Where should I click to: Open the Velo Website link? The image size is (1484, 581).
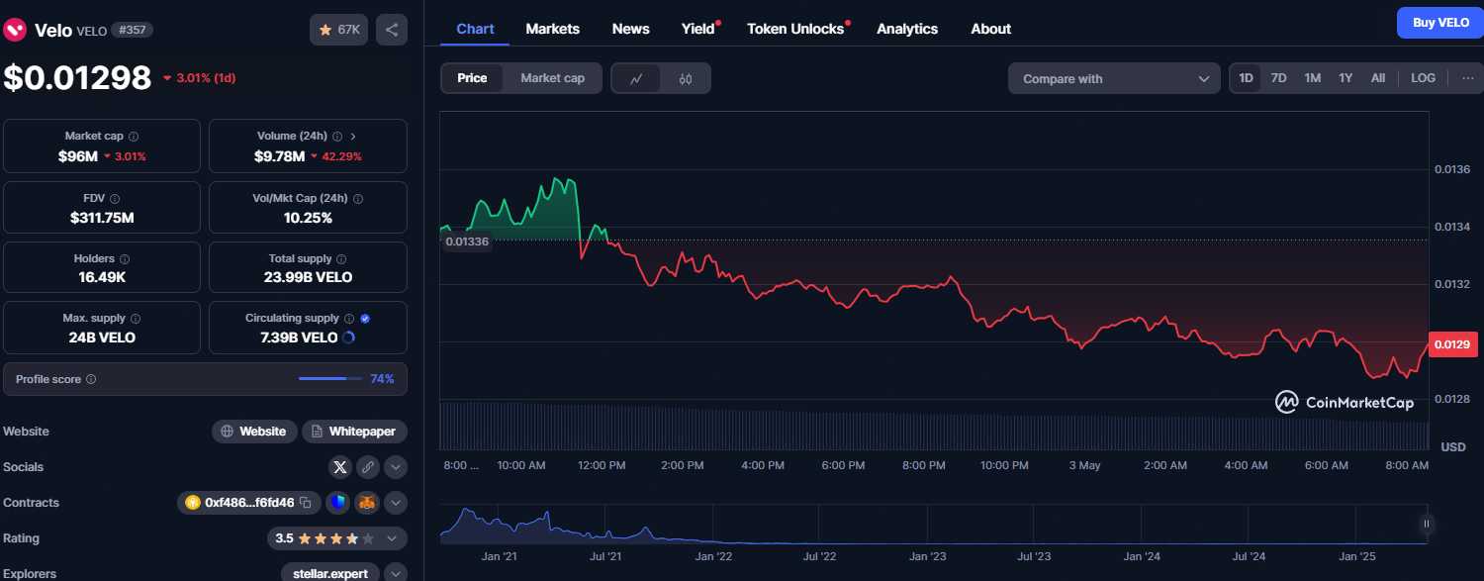(254, 432)
